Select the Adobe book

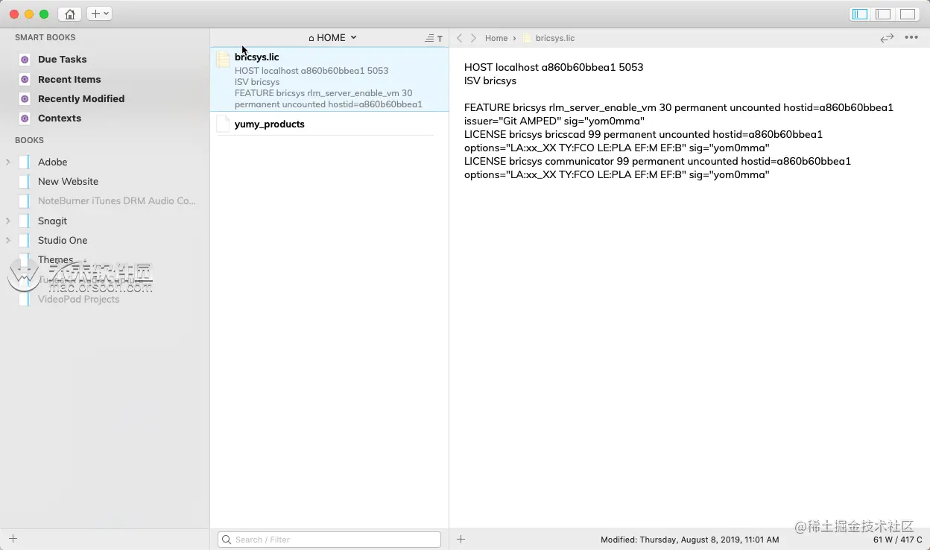point(52,162)
